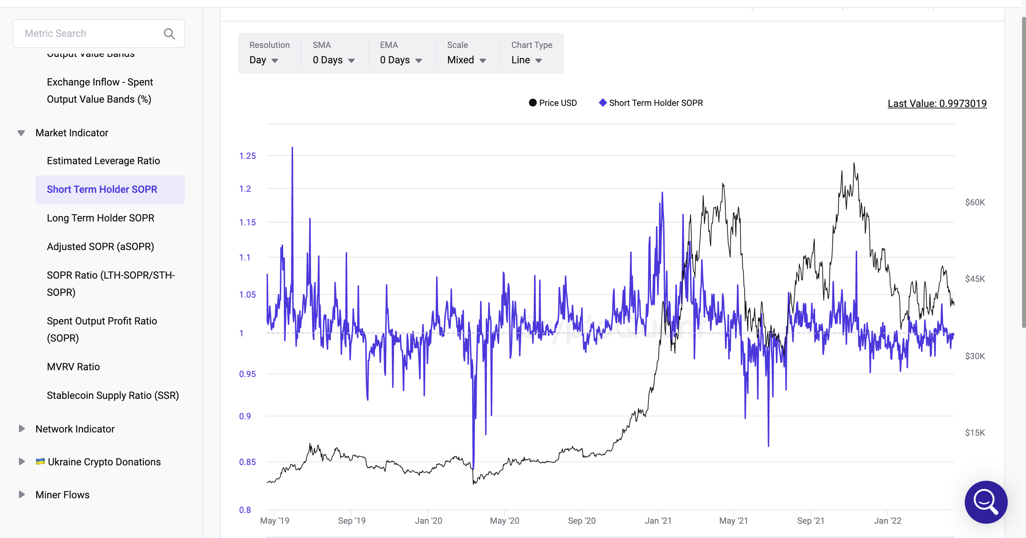
Task: Open the SMA 0 Days dropdown
Action: click(x=334, y=60)
